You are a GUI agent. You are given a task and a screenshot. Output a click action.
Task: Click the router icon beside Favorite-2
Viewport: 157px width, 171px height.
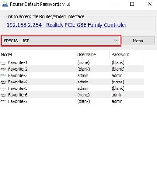(x=3, y=69)
